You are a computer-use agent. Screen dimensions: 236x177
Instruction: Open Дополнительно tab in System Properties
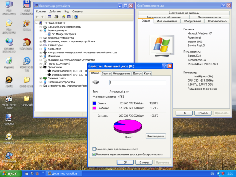pos(217,21)
